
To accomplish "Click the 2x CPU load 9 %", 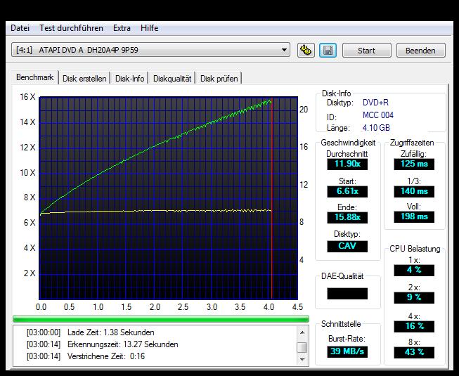I will pos(414,297).
